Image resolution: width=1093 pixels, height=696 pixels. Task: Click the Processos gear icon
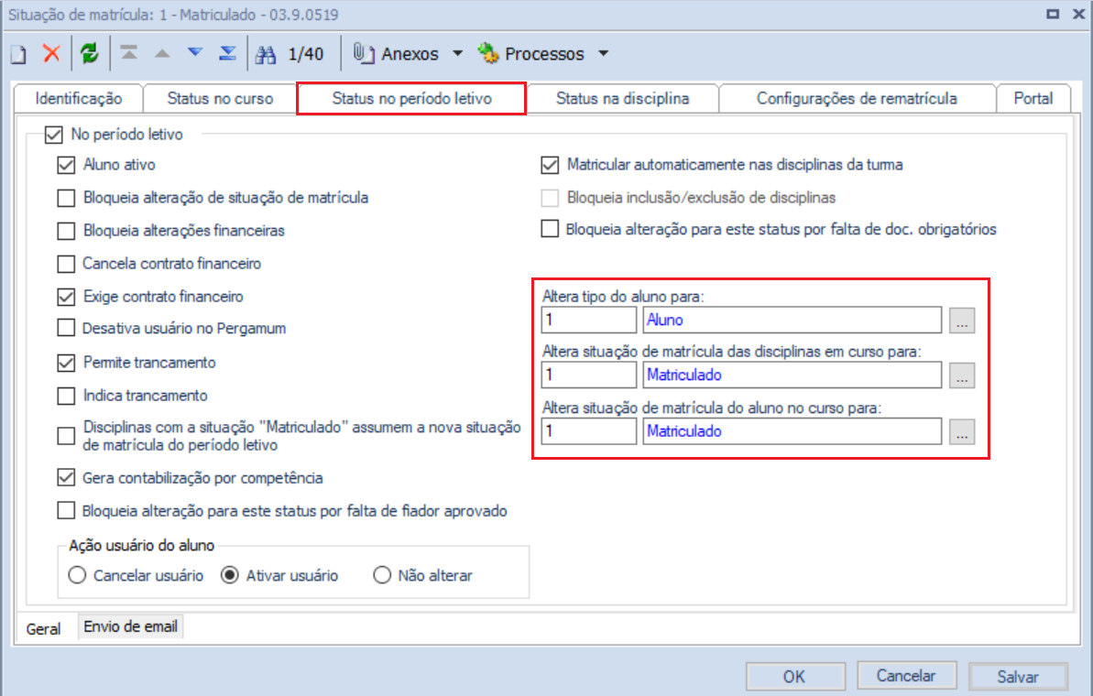click(x=488, y=53)
